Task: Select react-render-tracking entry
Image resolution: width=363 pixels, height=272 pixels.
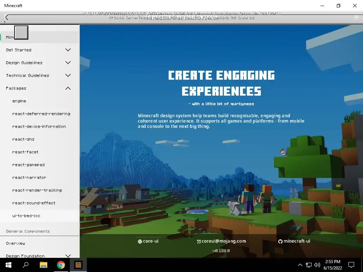Action: (37, 190)
